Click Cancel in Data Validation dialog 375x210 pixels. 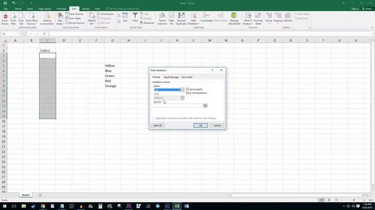(x=217, y=125)
